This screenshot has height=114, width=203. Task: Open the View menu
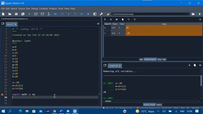pyautogui.click(x=67, y=9)
